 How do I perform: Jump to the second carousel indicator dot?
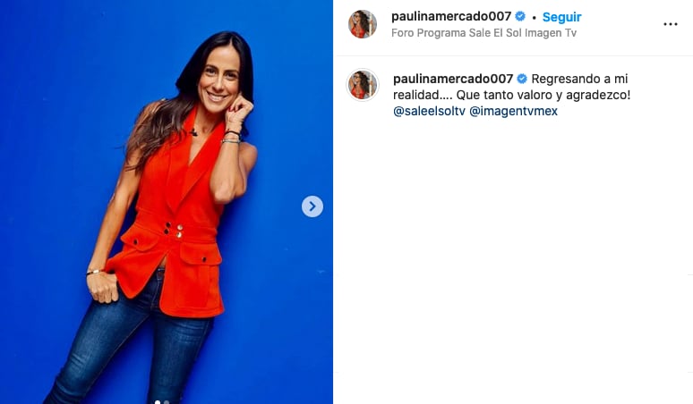tap(167, 402)
